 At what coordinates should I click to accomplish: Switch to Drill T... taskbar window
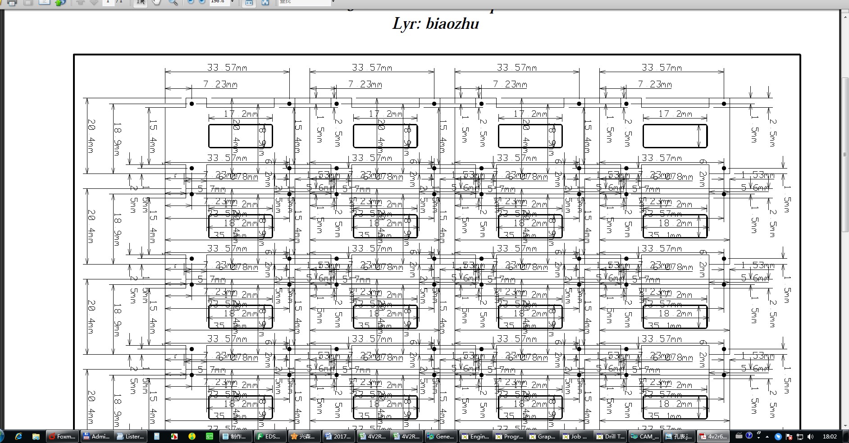pos(611,436)
